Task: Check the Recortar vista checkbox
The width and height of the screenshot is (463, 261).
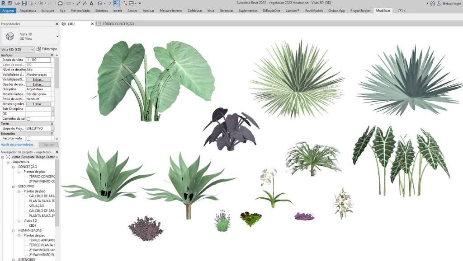Action: [x=28, y=139]
